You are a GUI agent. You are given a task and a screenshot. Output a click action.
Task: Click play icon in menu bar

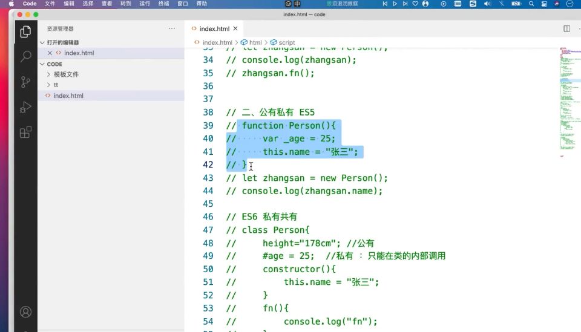[x=395, y=4]
